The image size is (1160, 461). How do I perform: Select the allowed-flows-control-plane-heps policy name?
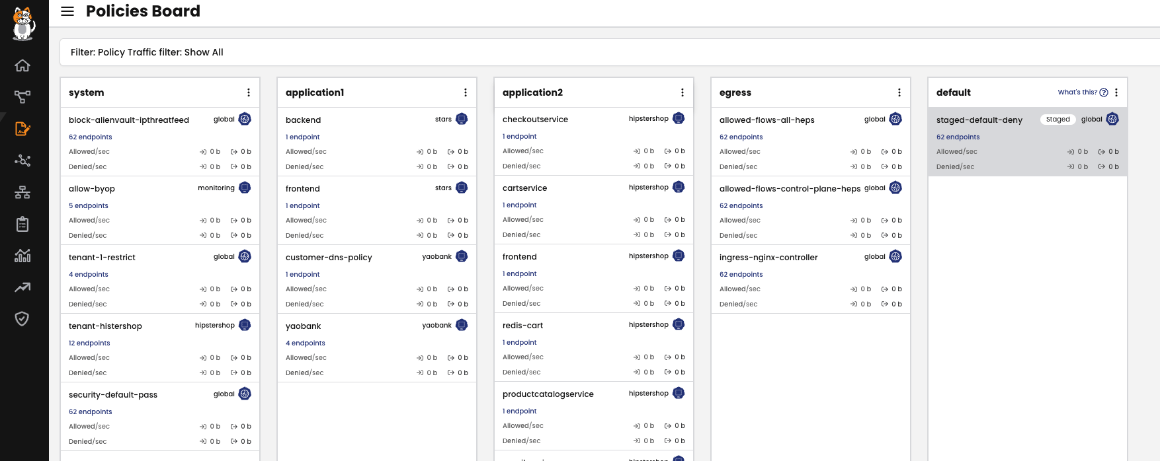[790, 189]
